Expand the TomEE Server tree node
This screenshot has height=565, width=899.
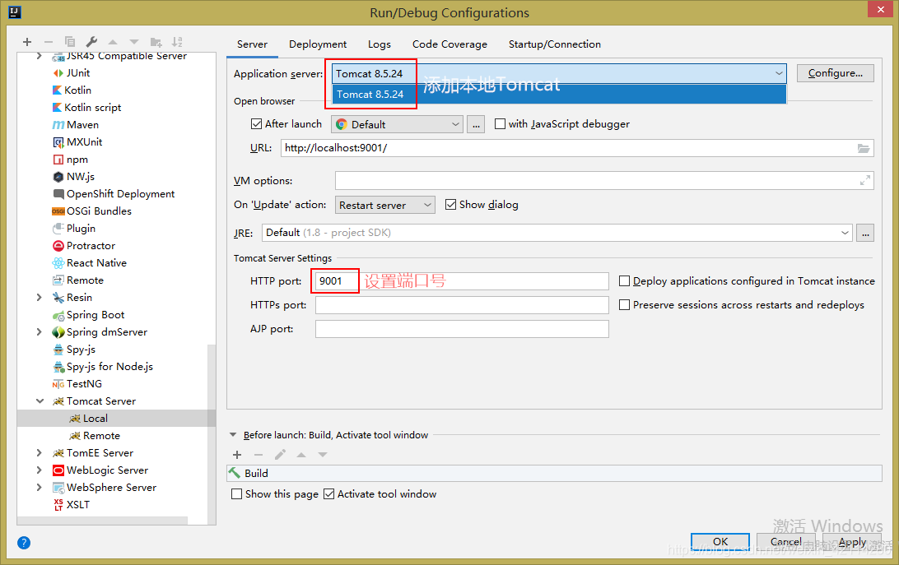39,452
